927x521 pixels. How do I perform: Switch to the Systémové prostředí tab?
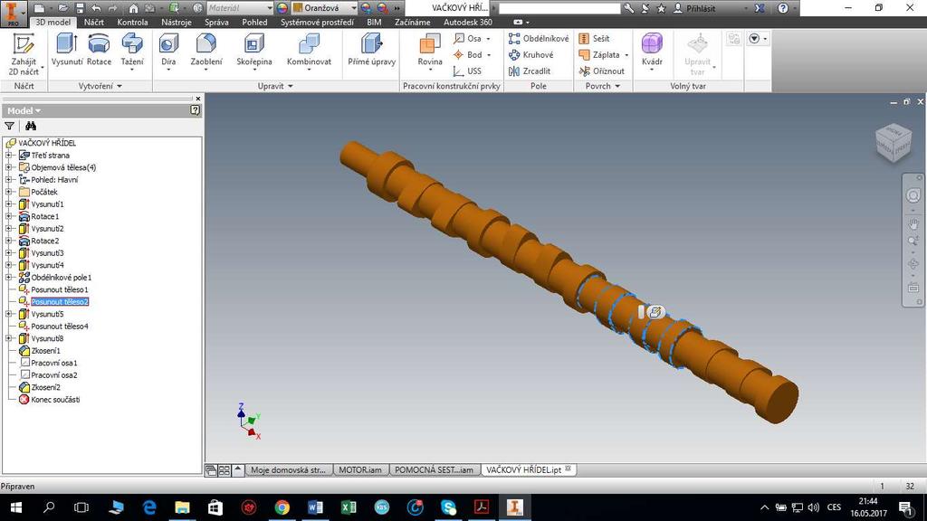tap(317, 22)
